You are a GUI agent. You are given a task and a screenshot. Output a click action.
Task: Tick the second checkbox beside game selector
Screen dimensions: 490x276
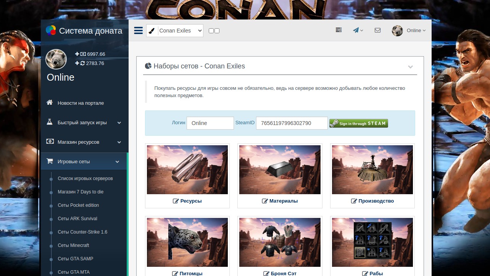point(217,31)
